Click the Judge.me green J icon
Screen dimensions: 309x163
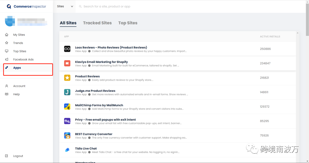pyautogui.click(x=67, y=92)
